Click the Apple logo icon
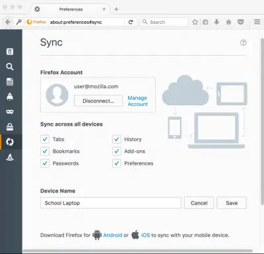Image resolution: width=264 pixels, height=254 pixels. click(x=135, y=235)
